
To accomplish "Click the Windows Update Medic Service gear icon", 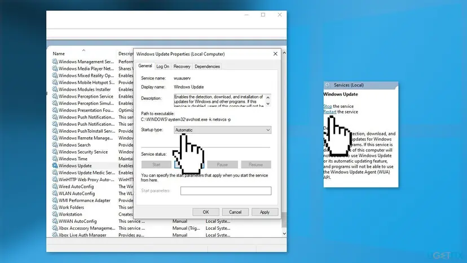I will point(55,172).
